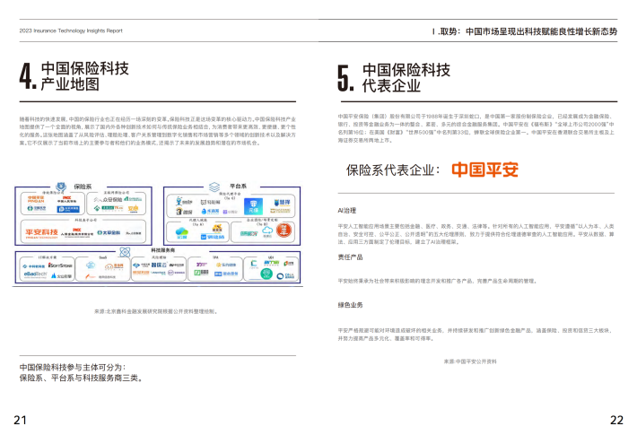Viewport: 637px width, 435px height.
Task: Click the 责任产品 subheading
Action: [350, 257]
